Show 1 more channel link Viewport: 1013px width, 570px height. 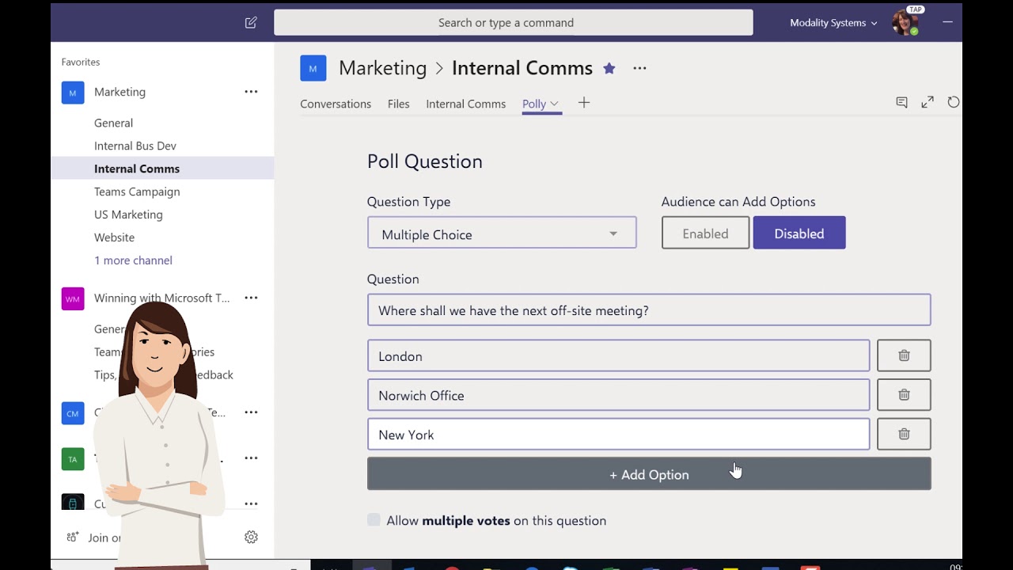(x=133, y=260)
